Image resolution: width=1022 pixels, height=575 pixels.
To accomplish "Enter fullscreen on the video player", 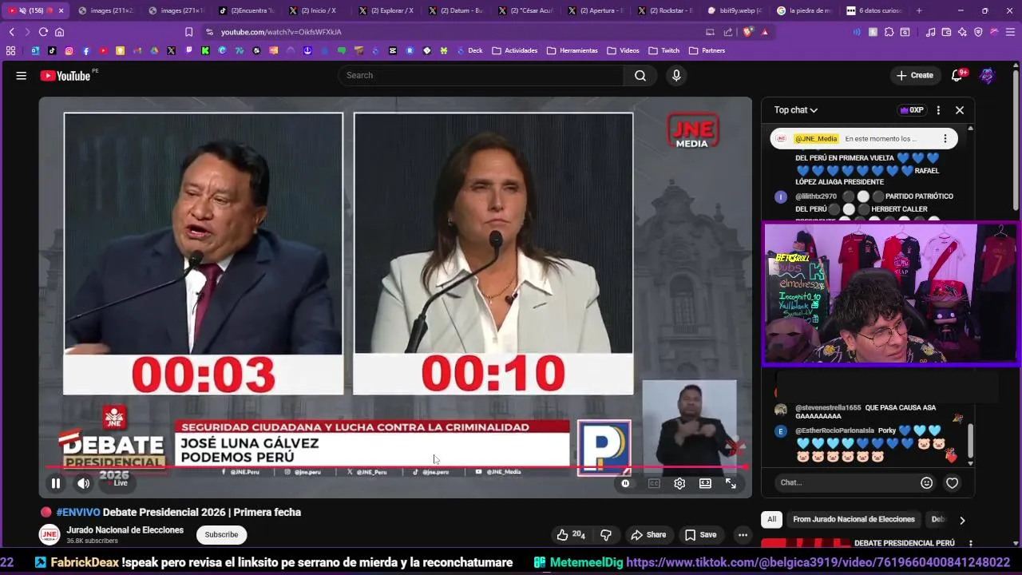I will tap(731, 483).
